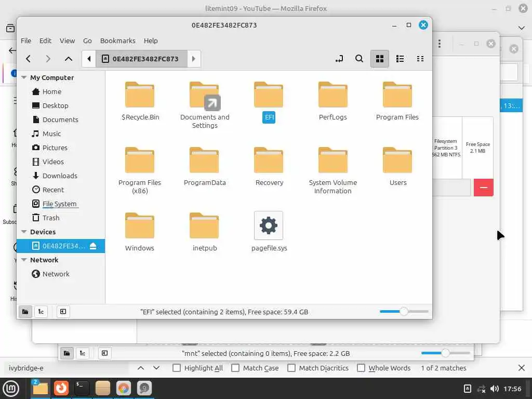
Task: Eject the 0E482FE34... device
Action: coord(93,246)
